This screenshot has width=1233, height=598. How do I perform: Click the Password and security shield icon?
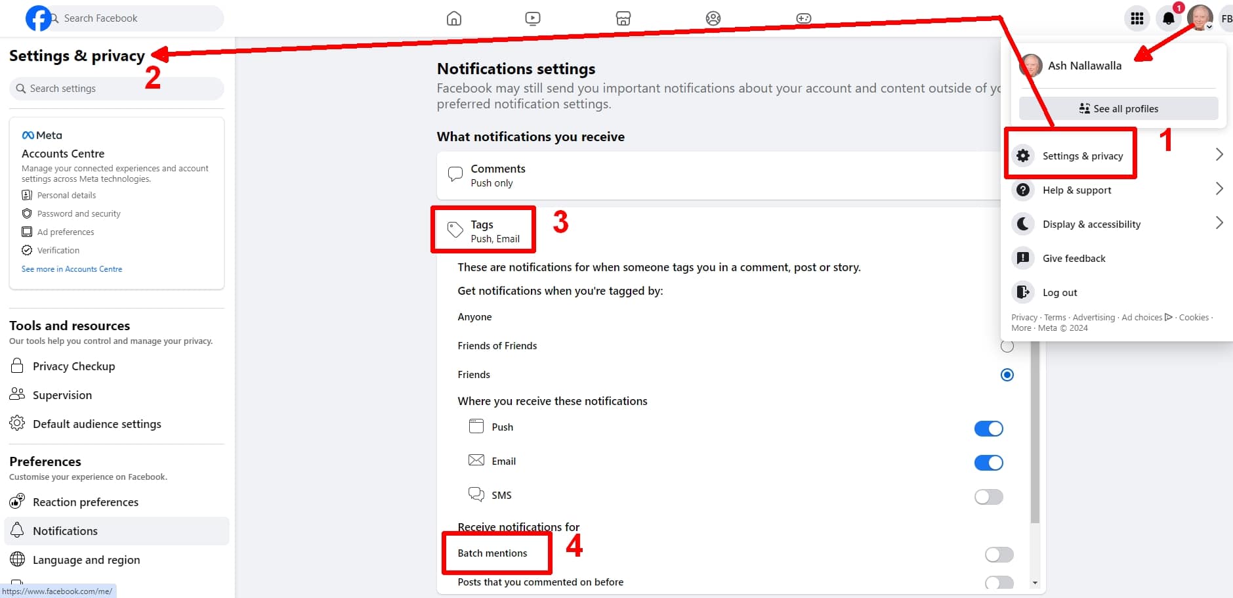click(27, 213)
